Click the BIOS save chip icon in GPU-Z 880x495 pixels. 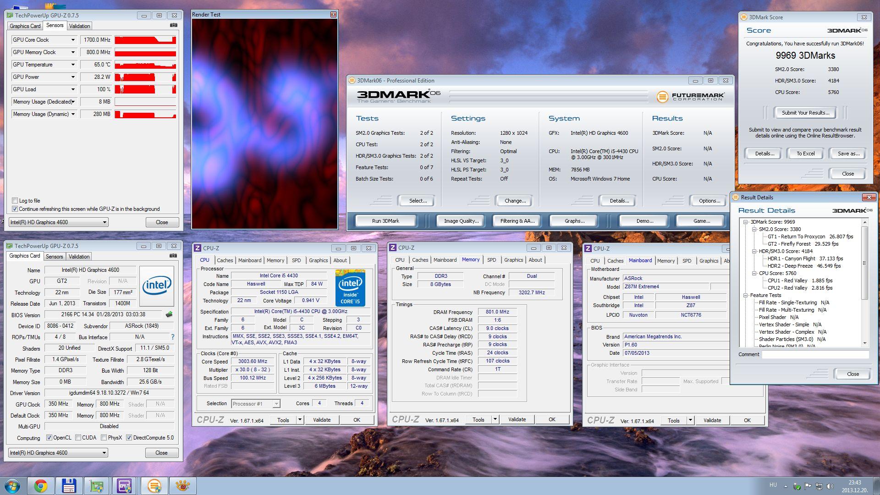[x=169, y=314]
